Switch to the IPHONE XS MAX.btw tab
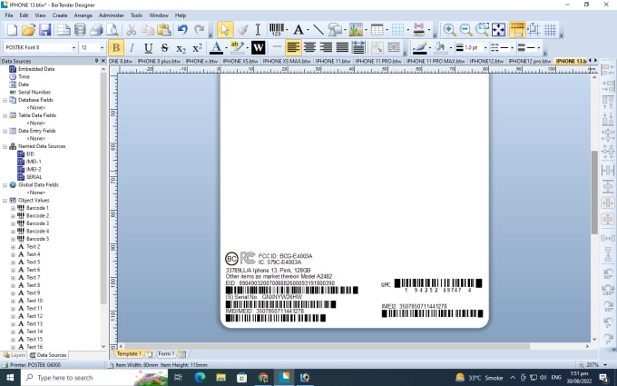617x386 pixels. pyautogui.click(x=287, y=61)
